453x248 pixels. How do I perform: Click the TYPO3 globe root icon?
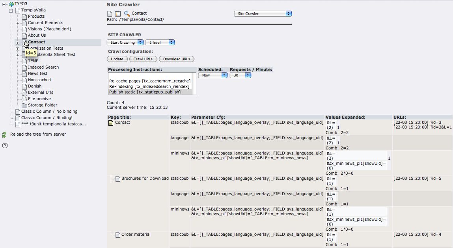point(11,4)
